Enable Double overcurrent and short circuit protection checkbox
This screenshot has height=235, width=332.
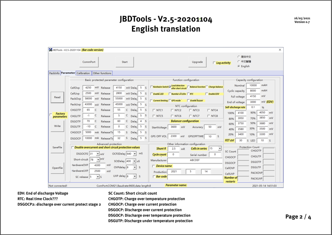click(73, 147)
